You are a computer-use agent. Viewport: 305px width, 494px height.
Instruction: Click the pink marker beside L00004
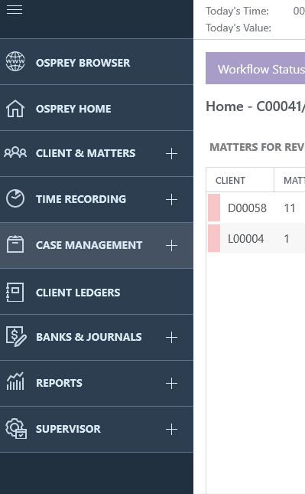[214, 238]
